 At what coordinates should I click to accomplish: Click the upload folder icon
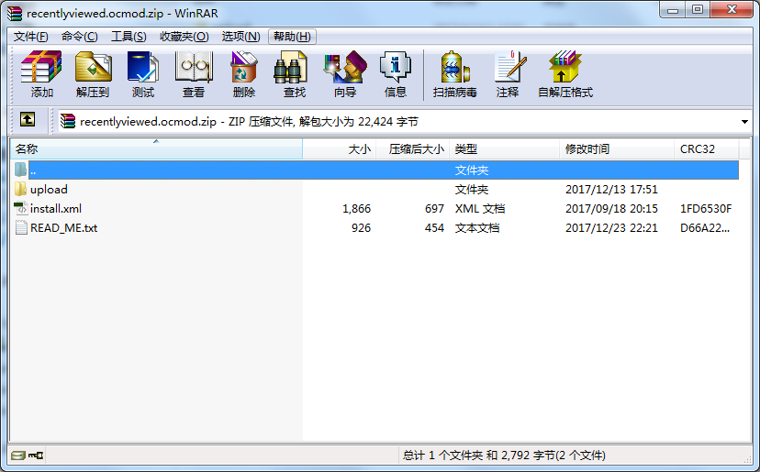click(x=20, y=190)
